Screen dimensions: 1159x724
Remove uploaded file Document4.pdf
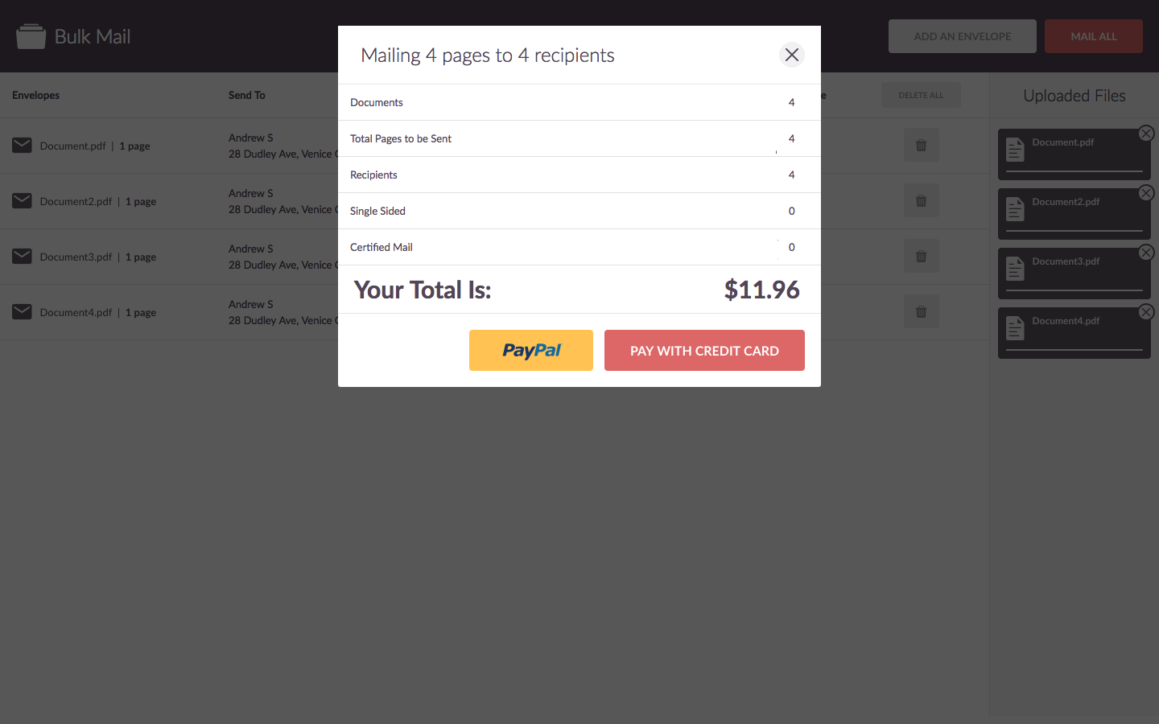pos(1146,312)
